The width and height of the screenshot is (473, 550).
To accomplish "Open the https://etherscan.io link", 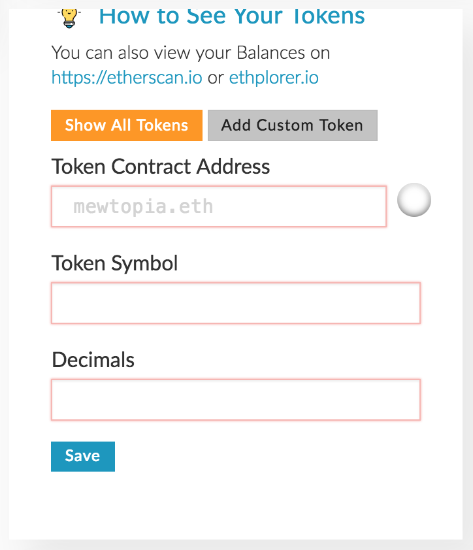I will tap(127, 78).
